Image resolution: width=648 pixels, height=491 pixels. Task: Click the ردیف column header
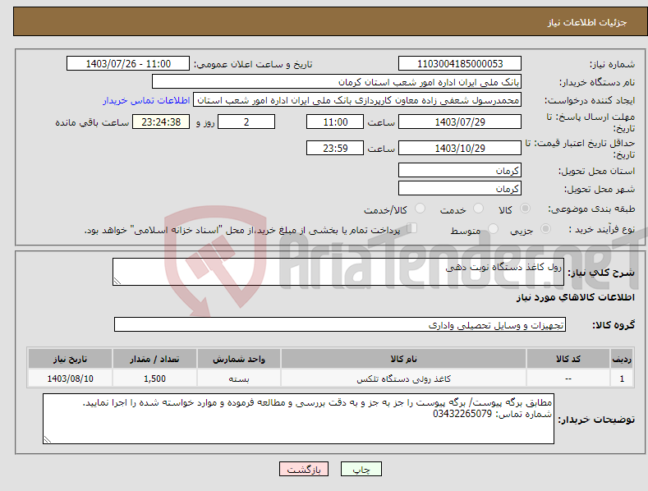pyautogui.click(x=622, y=359)
